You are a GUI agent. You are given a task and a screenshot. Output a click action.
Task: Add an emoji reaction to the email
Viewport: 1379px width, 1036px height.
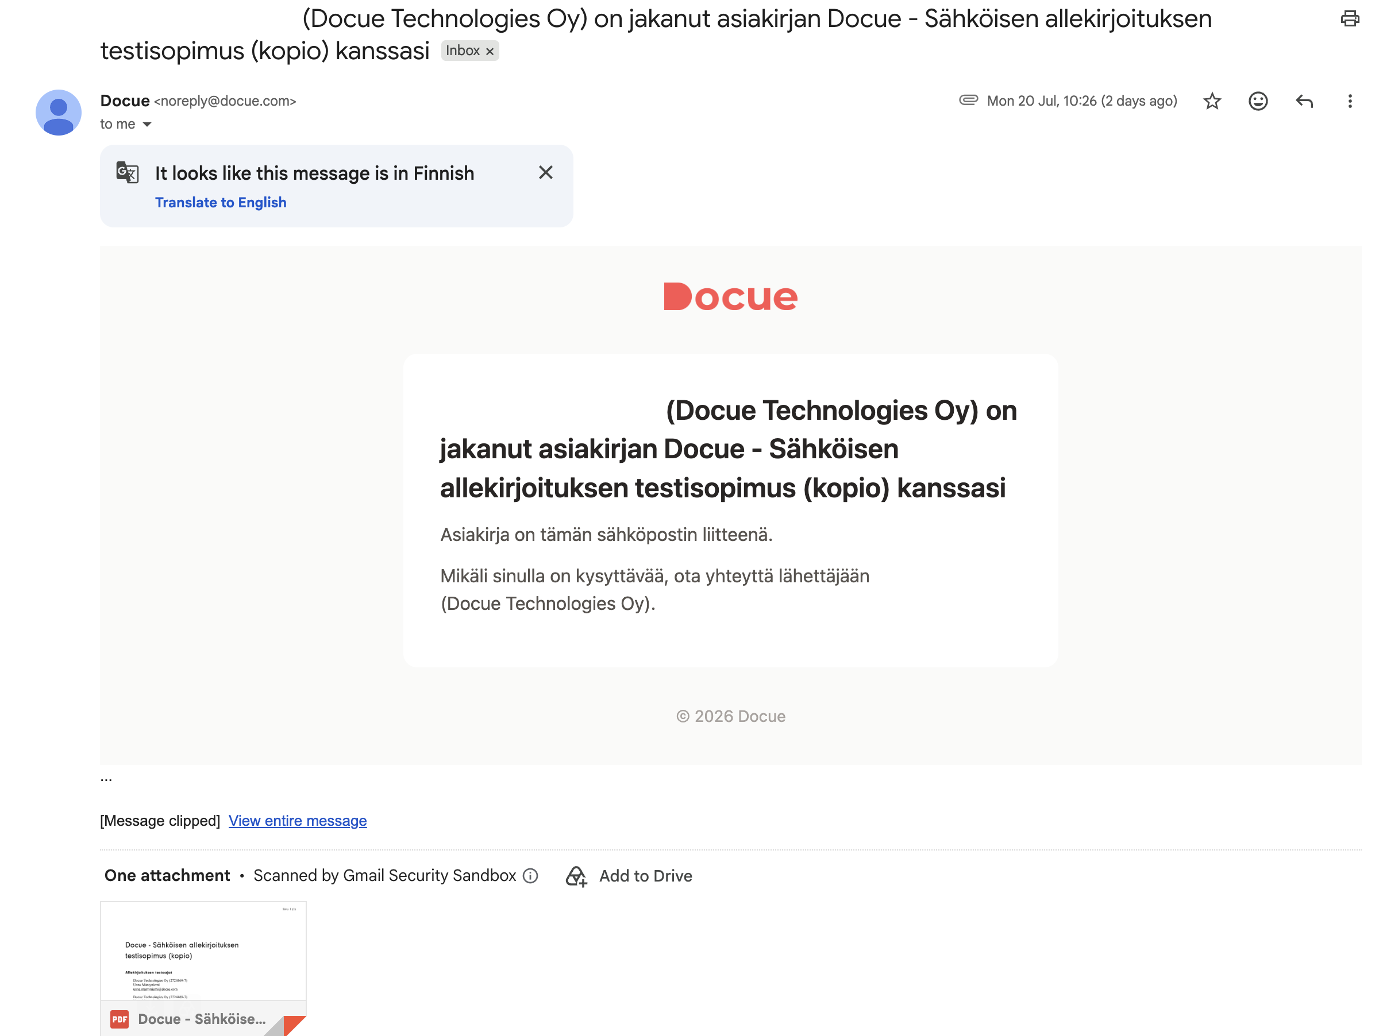(x=1258, y=101)
